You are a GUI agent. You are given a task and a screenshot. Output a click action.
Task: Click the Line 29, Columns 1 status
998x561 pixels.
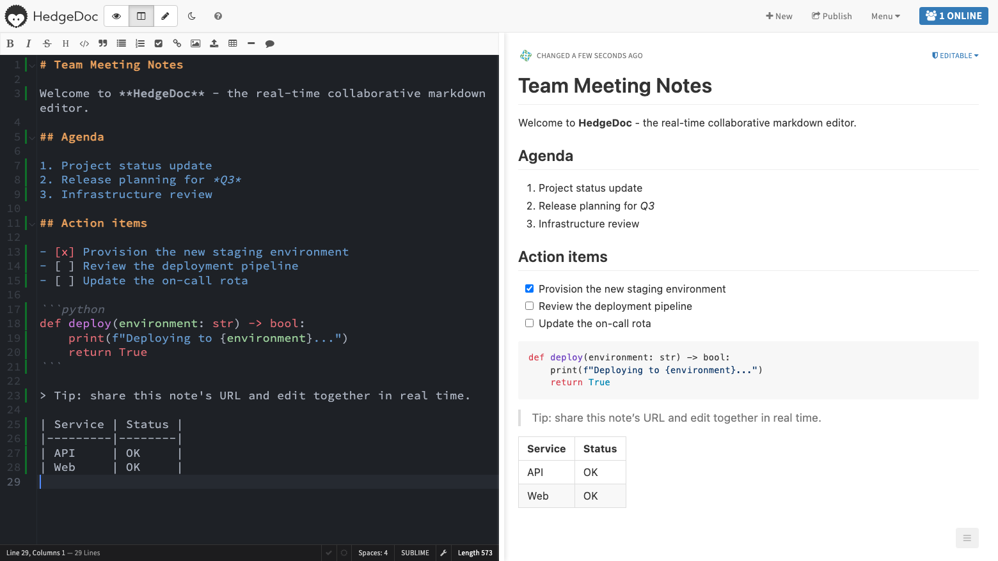[x=36, y=553]
